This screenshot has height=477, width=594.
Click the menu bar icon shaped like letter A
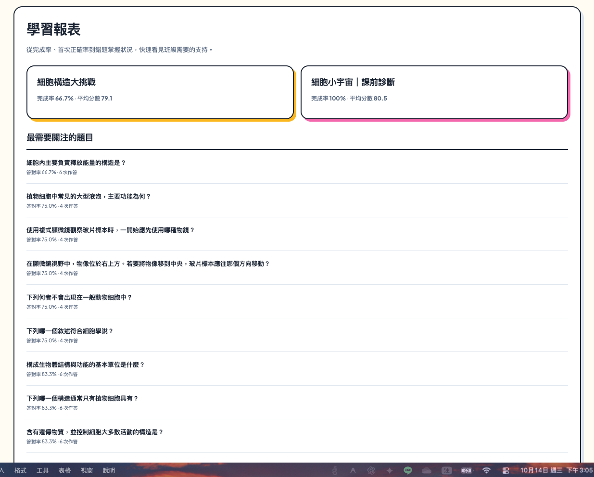pyautogui.click(x=353, y=470)
